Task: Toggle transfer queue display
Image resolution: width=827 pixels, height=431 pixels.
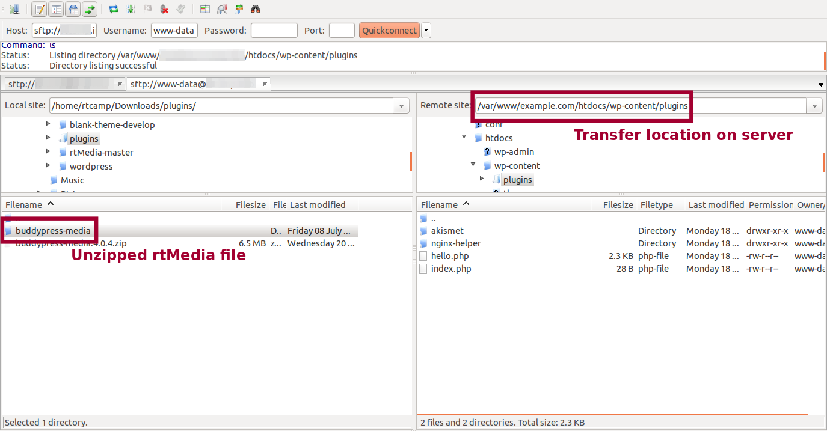Action: 90,9
